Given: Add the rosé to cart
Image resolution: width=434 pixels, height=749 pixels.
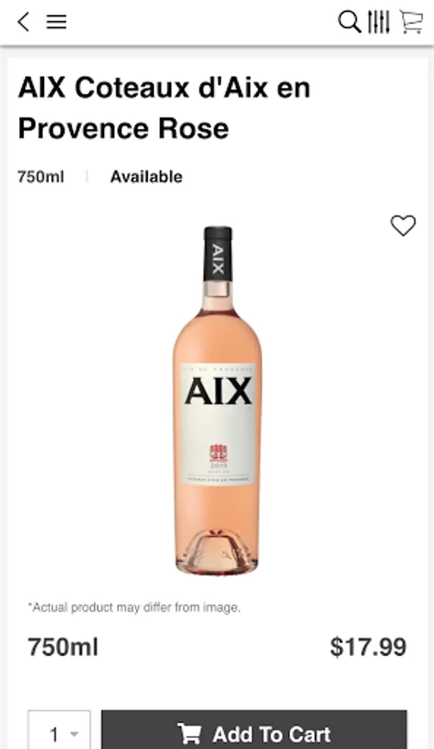Looking at the screenshot, I should pos(254,730).
